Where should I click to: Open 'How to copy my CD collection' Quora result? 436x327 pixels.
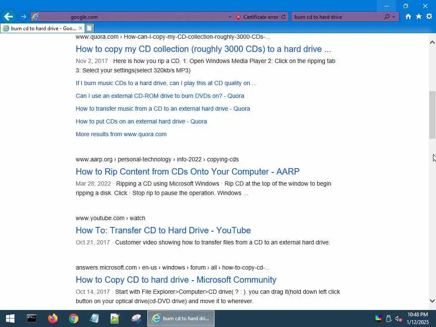[x=203, y=49]
